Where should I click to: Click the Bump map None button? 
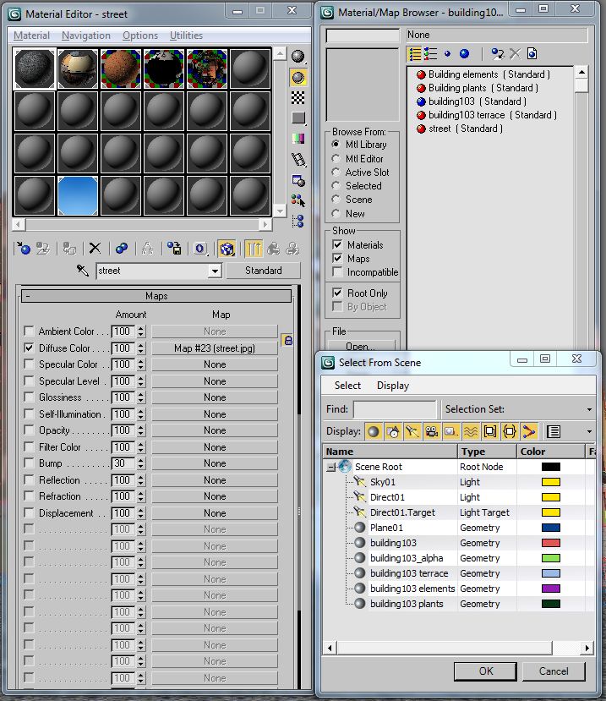tap(215, 463)
